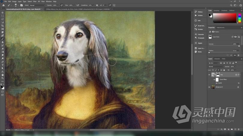Delete layer with Layers panel trash icon
243x136 pixels.
coord(238,129)
